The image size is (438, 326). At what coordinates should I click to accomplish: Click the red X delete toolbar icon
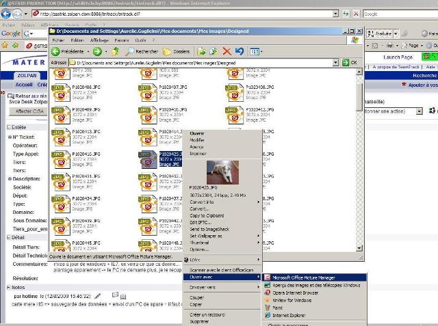point(227,51)
